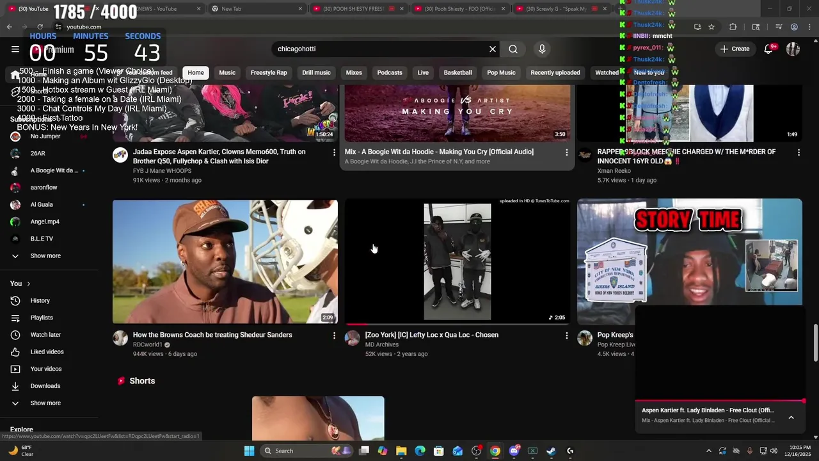819x461 pixels.
Task: Select the Pop Music chip
Action: coord(501,73)
